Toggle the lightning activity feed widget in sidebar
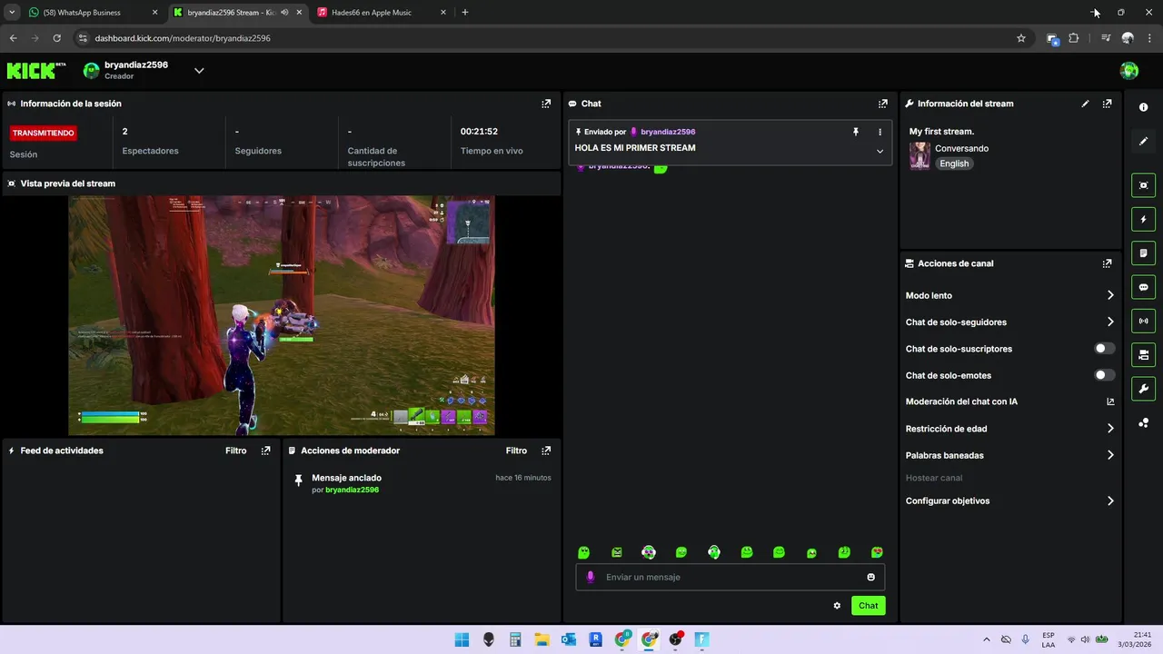This screenshot has height=654, width=1163. [1143, 219]
